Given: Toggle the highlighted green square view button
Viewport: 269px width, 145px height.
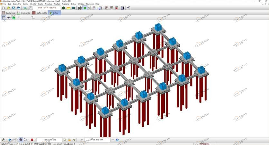Looking at the screenshot, I should point(85,8).
